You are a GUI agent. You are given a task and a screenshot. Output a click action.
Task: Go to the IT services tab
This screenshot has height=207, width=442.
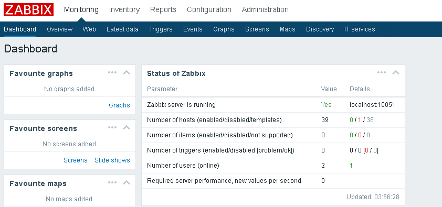click(360, 29)
